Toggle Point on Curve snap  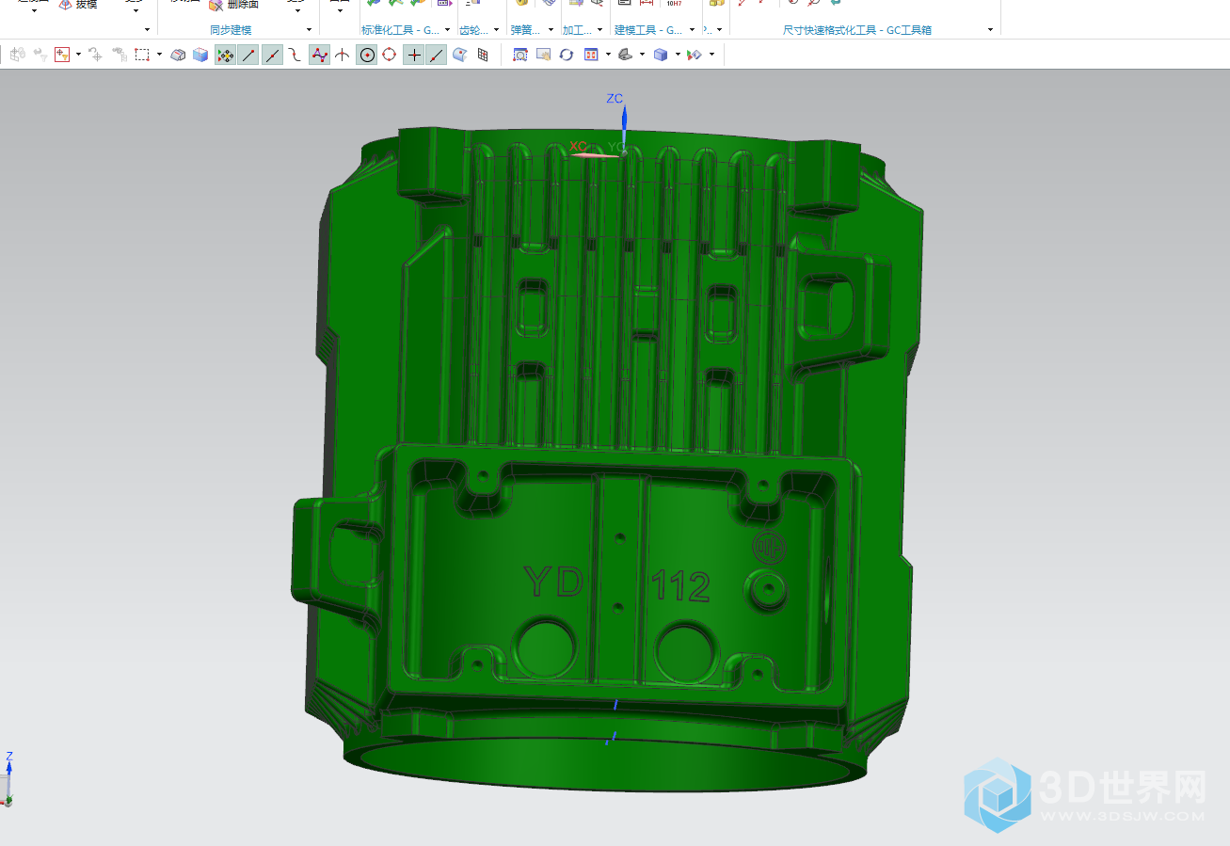(437, 55)
